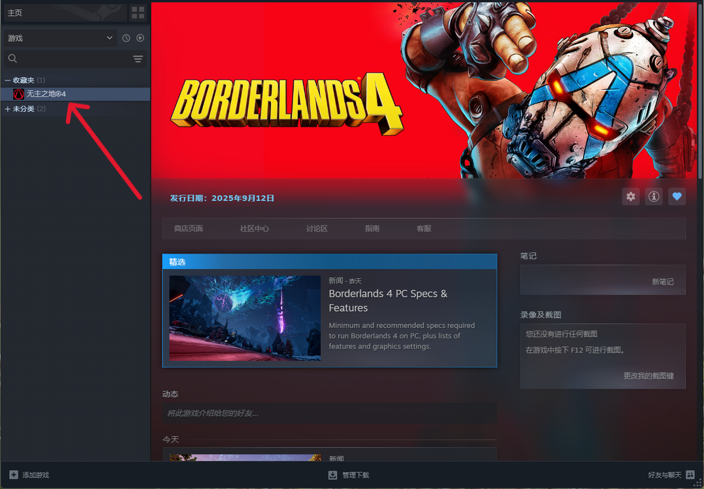Open the advanced filter options icon
The height and width of the screenshot is (489, 704).
(x=138, y=59)
